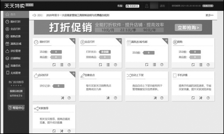Image resolution: width=224 pixels, height=134 pixels.
Task: Click the 关联推荐 card title
Action: click(43, 108)
